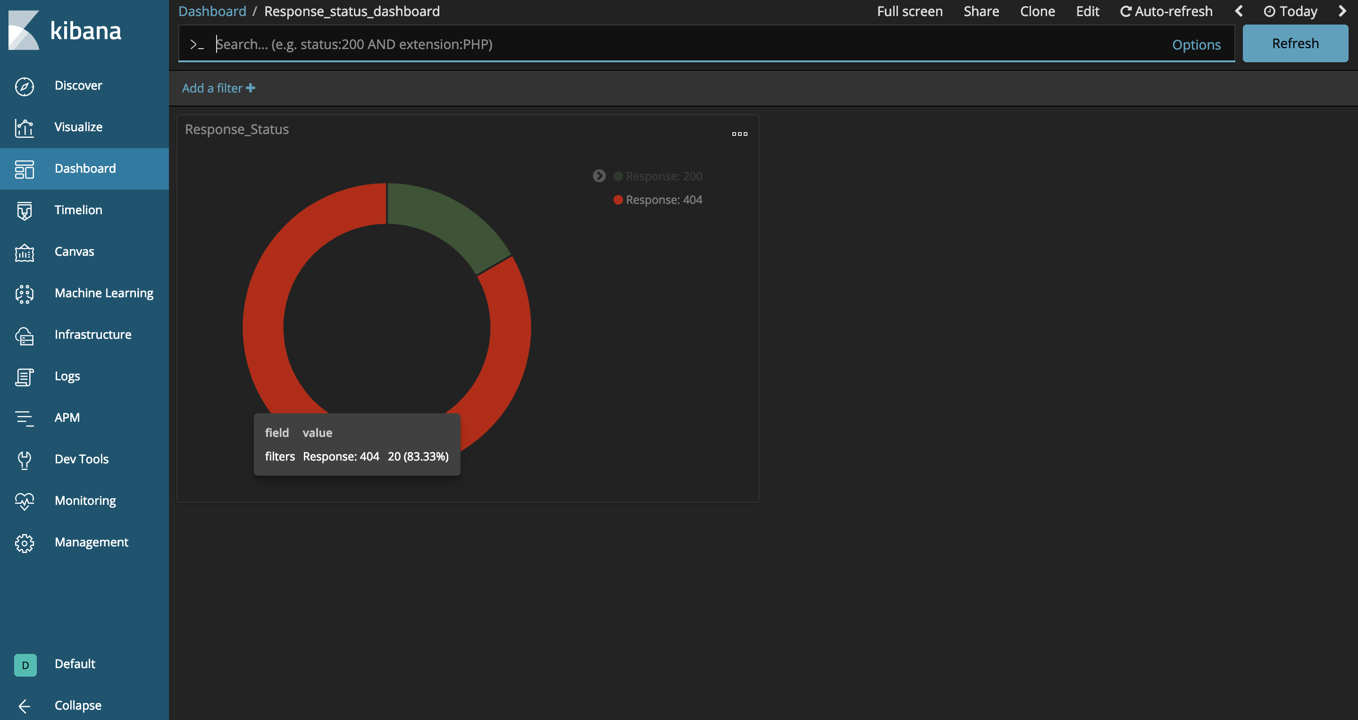The image size is (1358, 720).
Task: Expand the legend options arrow
Action: 599,176
